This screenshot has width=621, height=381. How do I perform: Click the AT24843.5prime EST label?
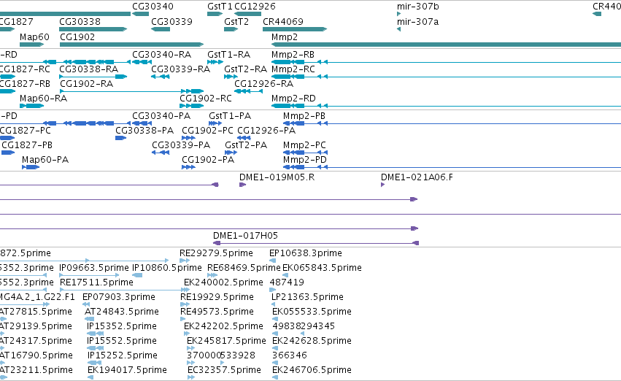122,312
